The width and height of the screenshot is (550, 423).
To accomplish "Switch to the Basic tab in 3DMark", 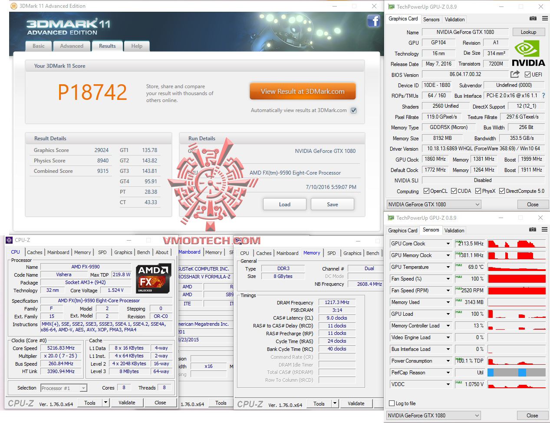I will click(x=39, y=46).
